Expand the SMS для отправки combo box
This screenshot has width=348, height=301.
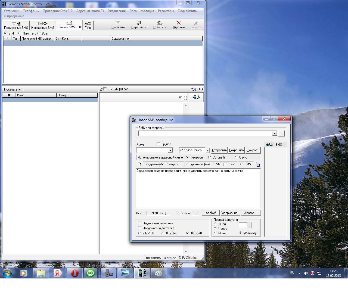click(x=275, y=133)
